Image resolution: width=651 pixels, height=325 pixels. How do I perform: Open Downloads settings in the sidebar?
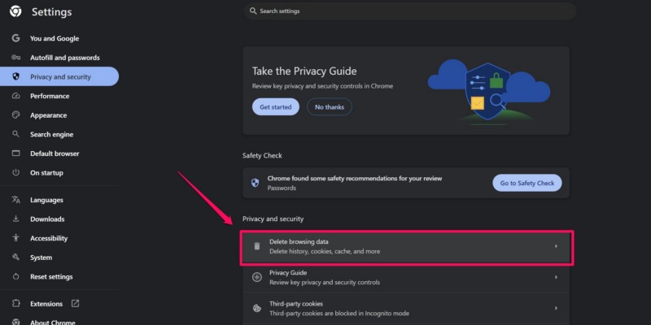coord(47,219)
